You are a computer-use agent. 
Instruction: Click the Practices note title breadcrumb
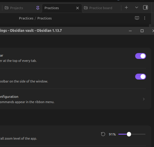44,18
